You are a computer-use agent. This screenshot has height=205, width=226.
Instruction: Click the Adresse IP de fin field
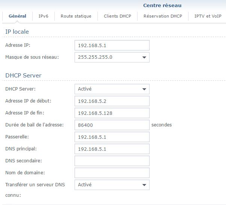point(112,113)
